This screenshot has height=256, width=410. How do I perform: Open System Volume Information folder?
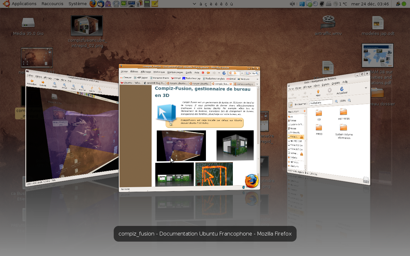point(344,132)
